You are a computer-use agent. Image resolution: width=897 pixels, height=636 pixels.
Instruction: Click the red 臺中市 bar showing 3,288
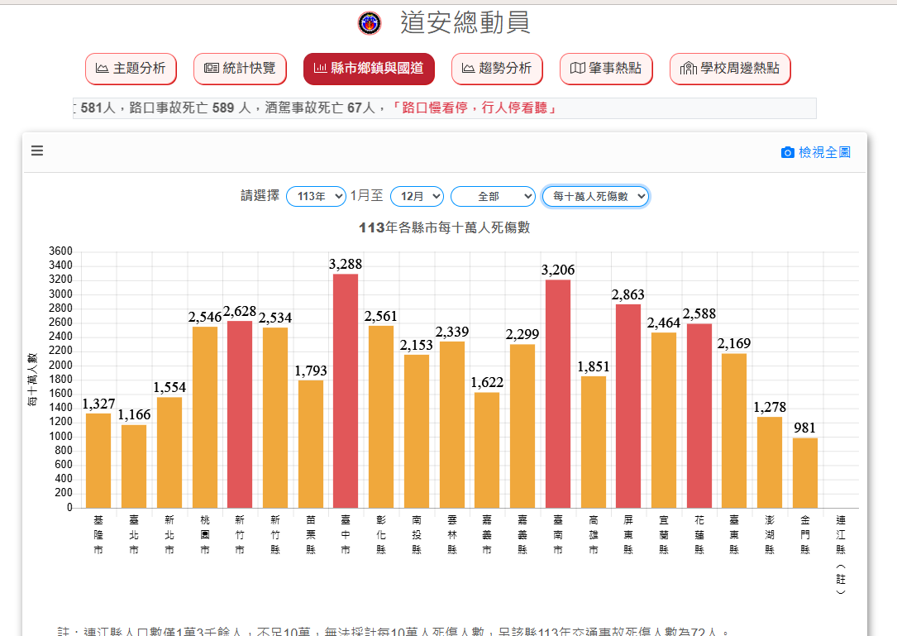pos(346,390)
